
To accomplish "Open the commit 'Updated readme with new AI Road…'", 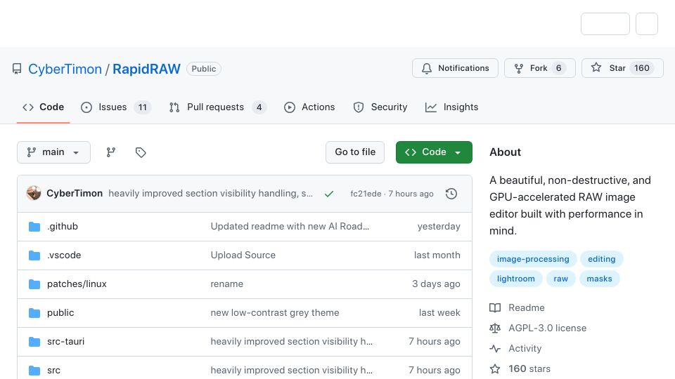I will pyautogui.click(x=290, y=227).
